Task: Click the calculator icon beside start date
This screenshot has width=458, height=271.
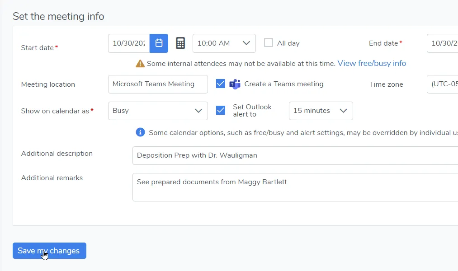Action: pyautogui.click(x=180, y=43)
